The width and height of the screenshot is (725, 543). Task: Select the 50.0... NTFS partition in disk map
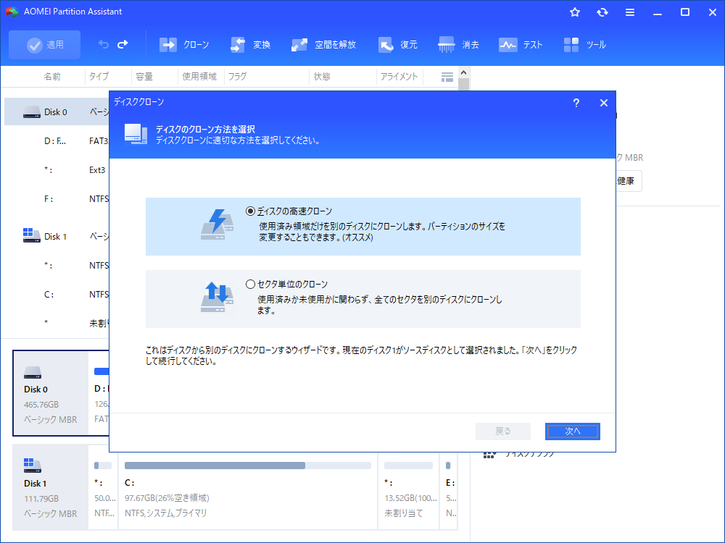pos(103,487)
